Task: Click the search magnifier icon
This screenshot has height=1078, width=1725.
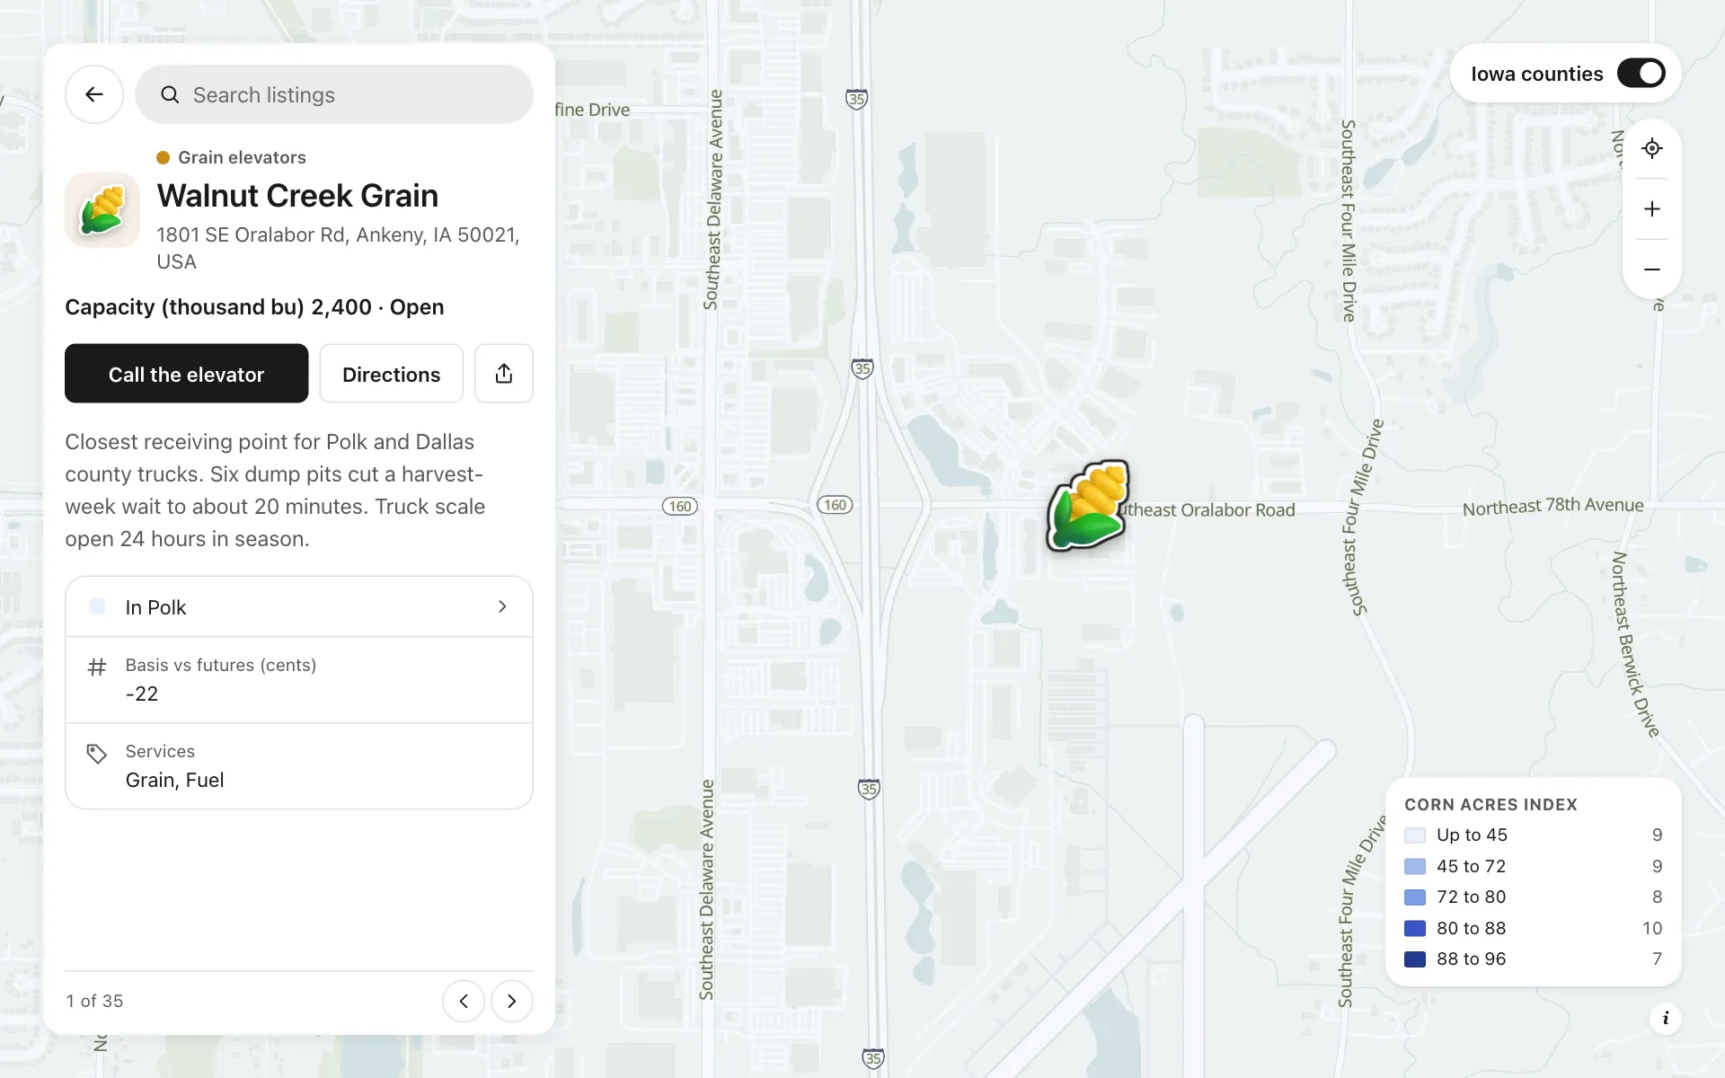Action: [x=170, y=94]
